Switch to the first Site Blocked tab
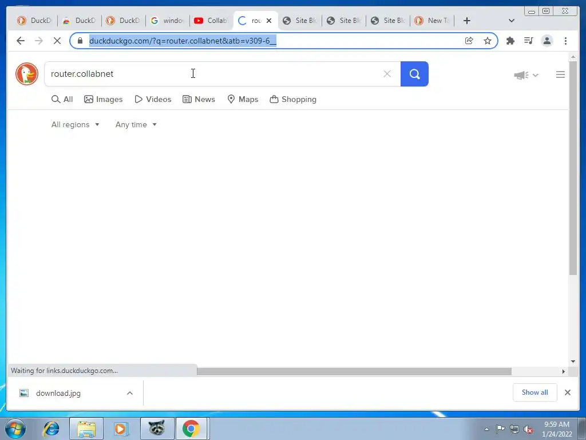The height and width of the screenshot is (440, 586). (300, 21)
